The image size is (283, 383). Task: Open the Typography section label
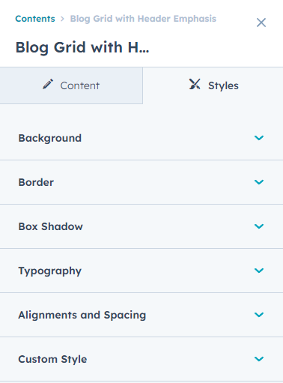click(50, 271)
